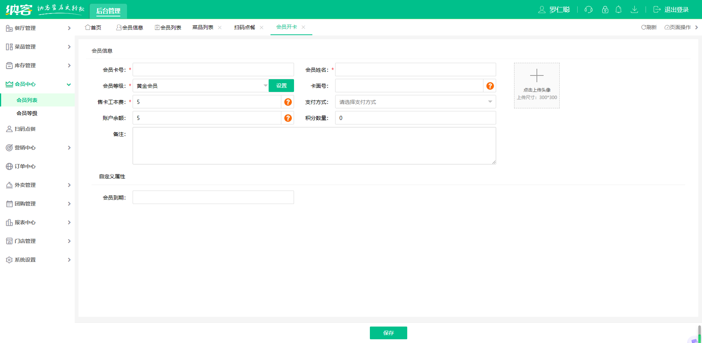This screenshot has height=343, width=702.
Task: Close the 会员开卡 tab
Action: 303,27
